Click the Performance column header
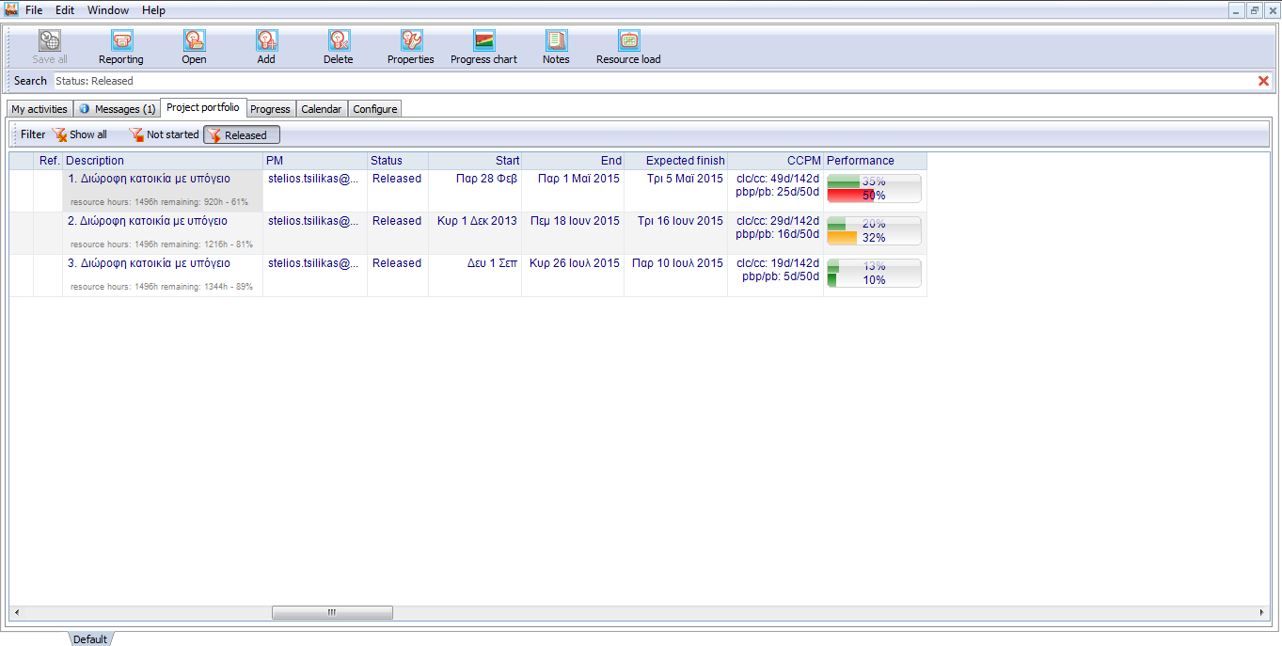 [x=876, y=161]
